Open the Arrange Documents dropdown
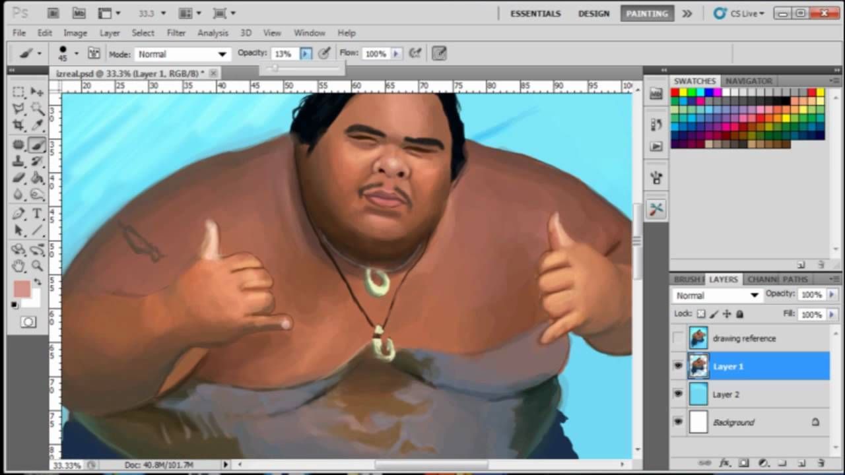 click(x=190, y=13)
